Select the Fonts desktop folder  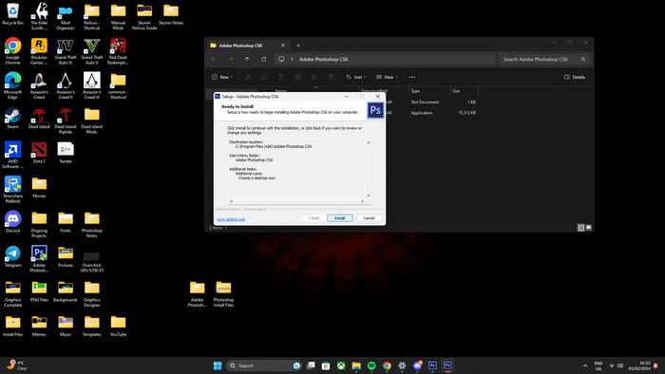(x=66, y=222)
